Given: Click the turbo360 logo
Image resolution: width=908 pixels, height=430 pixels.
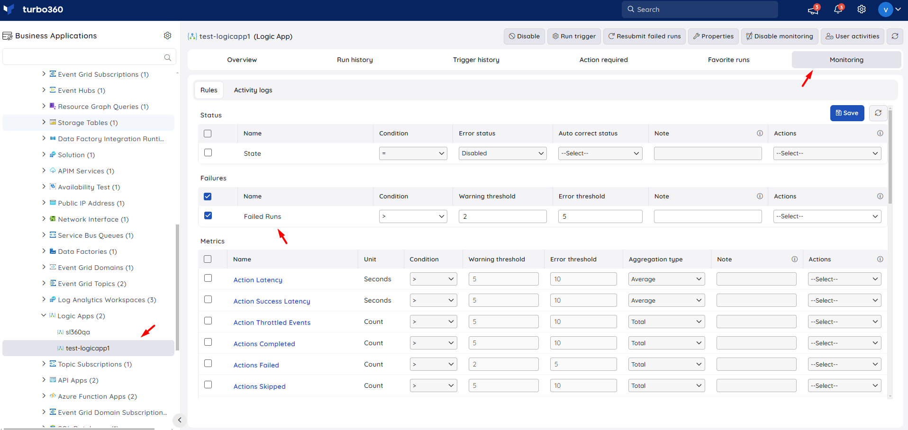Looking at the screenshot, I should (x=33, y=9).
